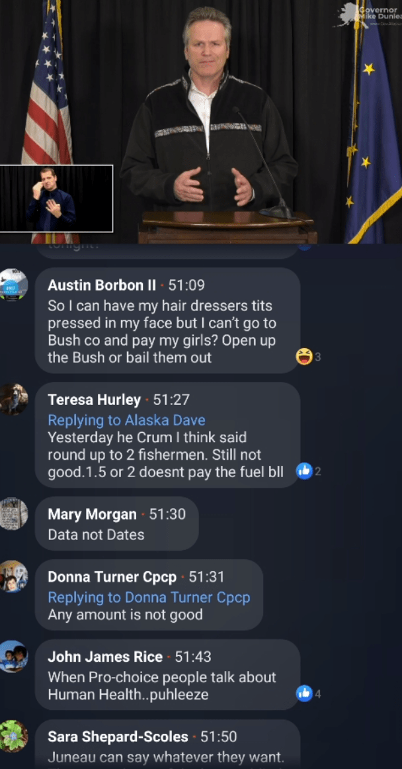The image size is (402, 769).
Task: Open Mary Morgan's name link
Action: point(92,514)
